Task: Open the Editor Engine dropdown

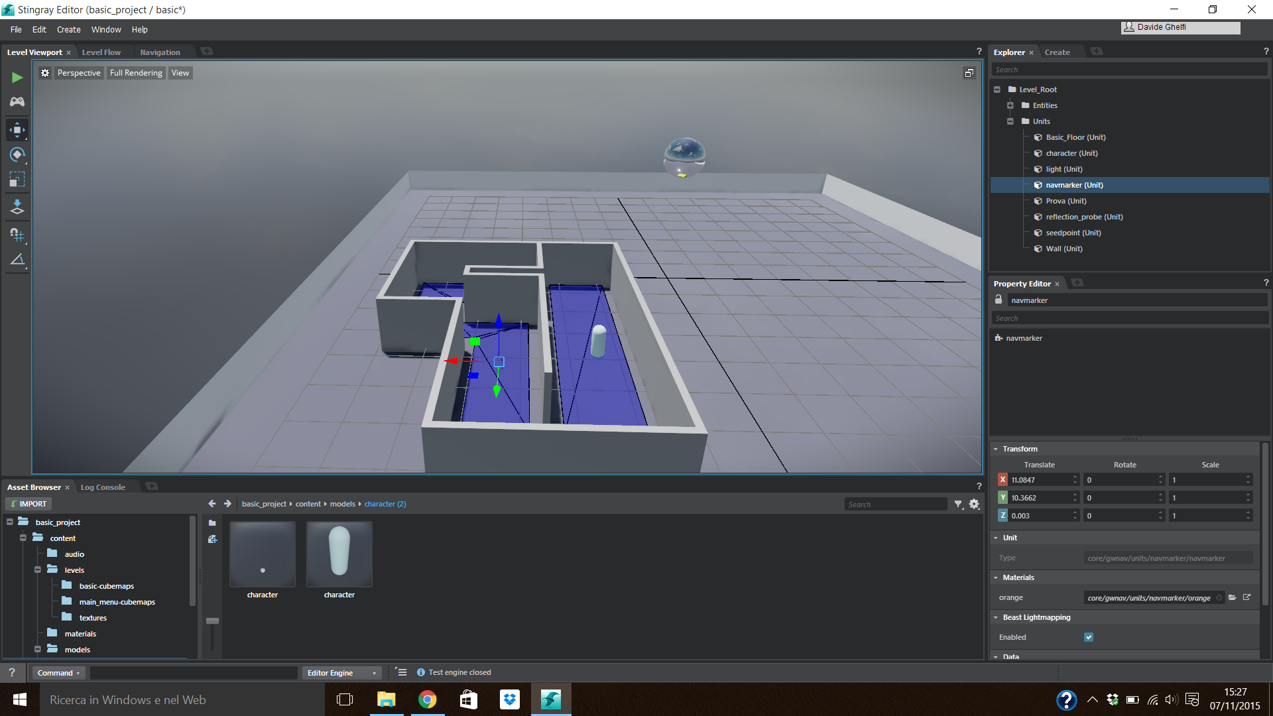Action: (341, 672)
